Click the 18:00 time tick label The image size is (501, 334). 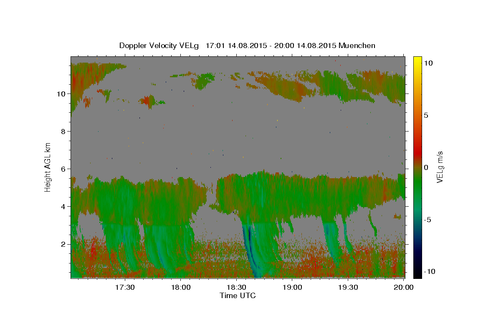click(x=181, y=287)
